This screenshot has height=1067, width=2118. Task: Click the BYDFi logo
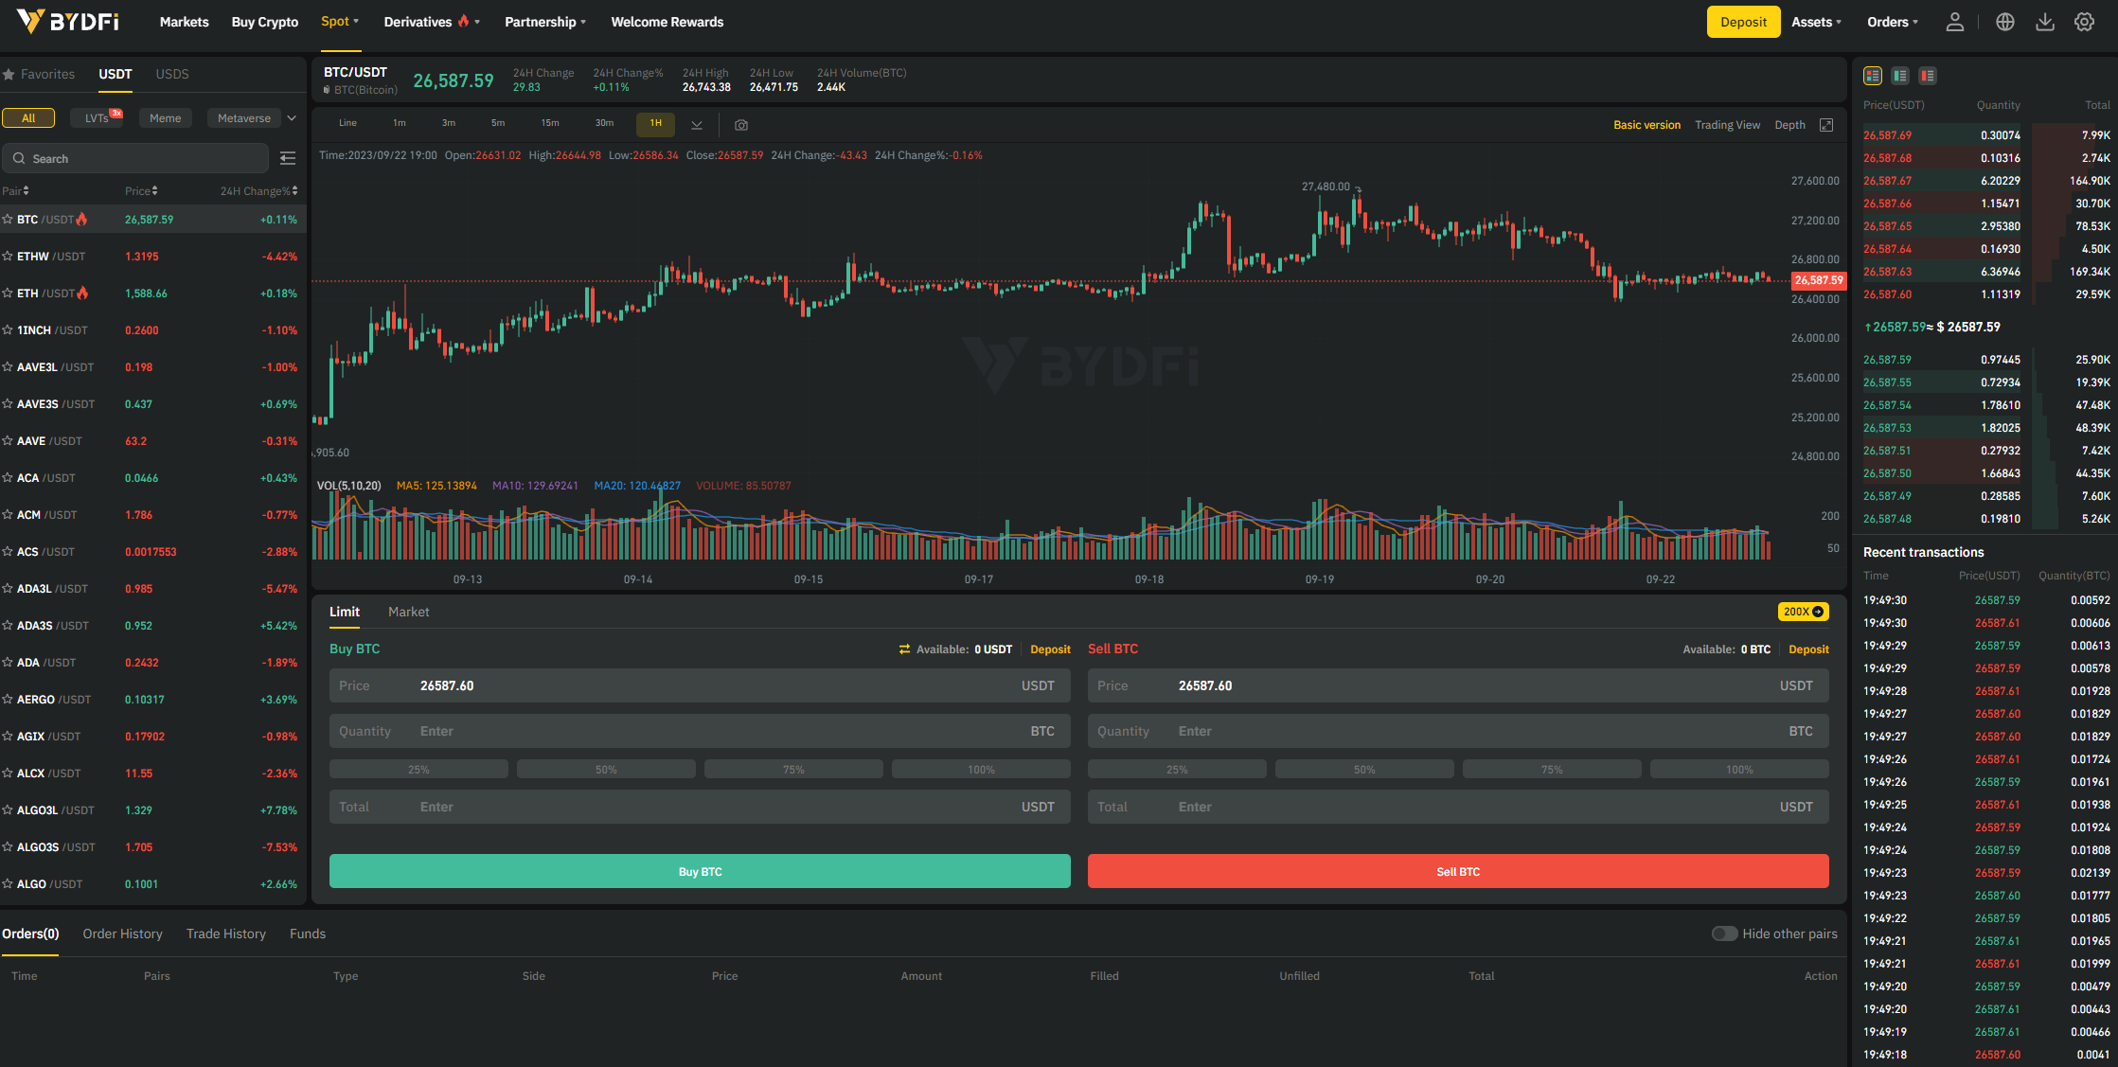pos(67,21)
